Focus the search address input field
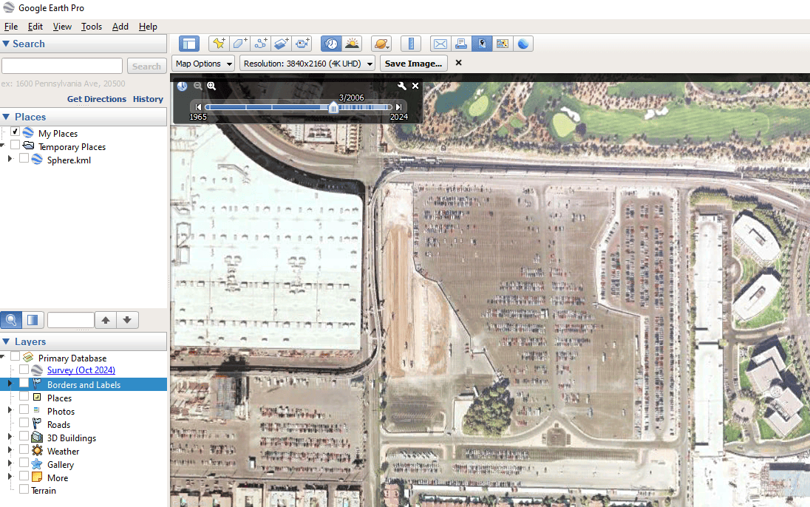This screenshot has height=507, width=810. click(x=62, y=67)
